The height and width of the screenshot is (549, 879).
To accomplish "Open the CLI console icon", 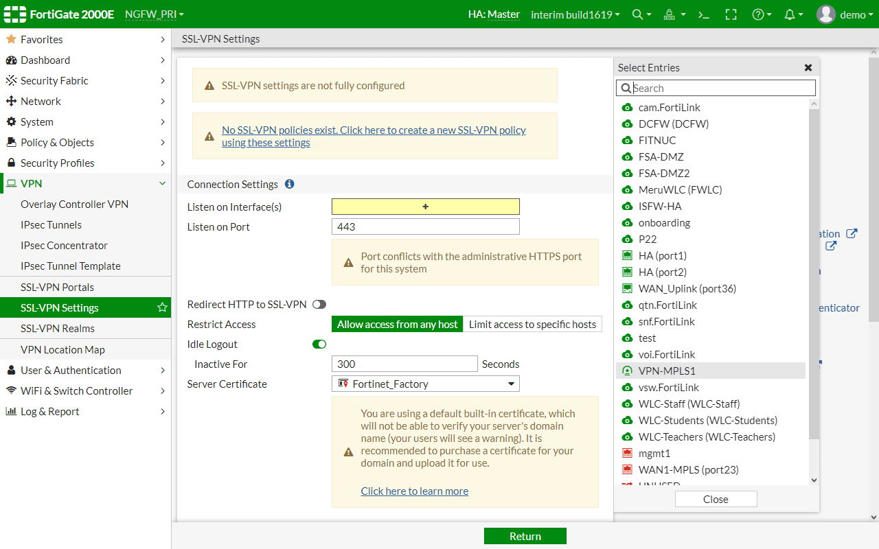I will pos(703,14).
